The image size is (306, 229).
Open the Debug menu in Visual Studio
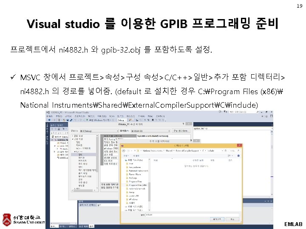(x=102, y=116)
